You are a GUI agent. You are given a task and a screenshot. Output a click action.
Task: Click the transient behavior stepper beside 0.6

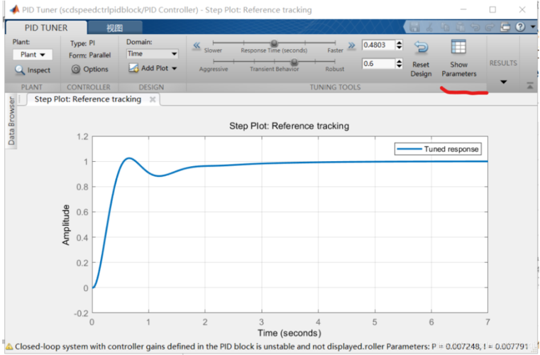[x=399, y=64]
